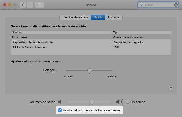Click the Volumen de salida slider knob
182x117 pixels.
tap(92, 102)
